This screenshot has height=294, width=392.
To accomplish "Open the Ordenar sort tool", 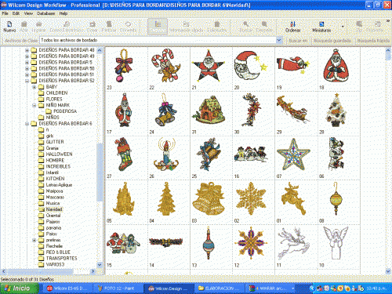I will coord(292,27).
